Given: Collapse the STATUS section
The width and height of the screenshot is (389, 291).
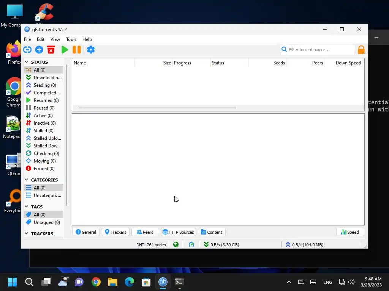Looking at the screenshot, I should click(27, 62).
